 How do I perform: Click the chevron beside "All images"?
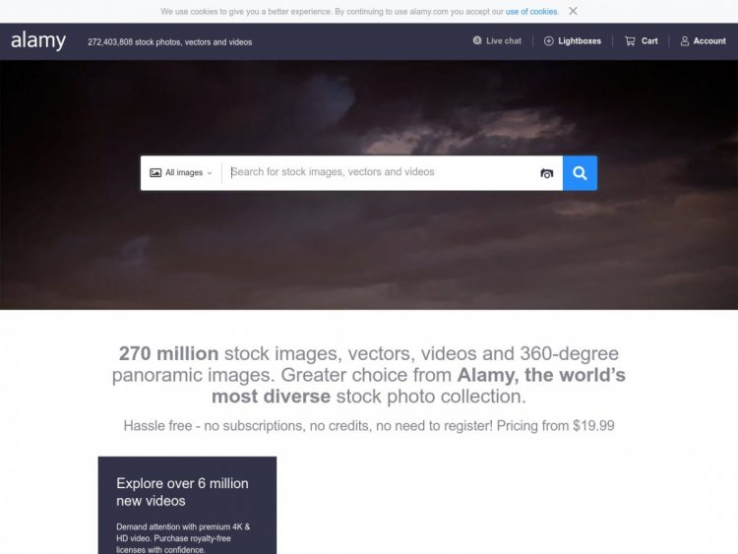(210, 173)
